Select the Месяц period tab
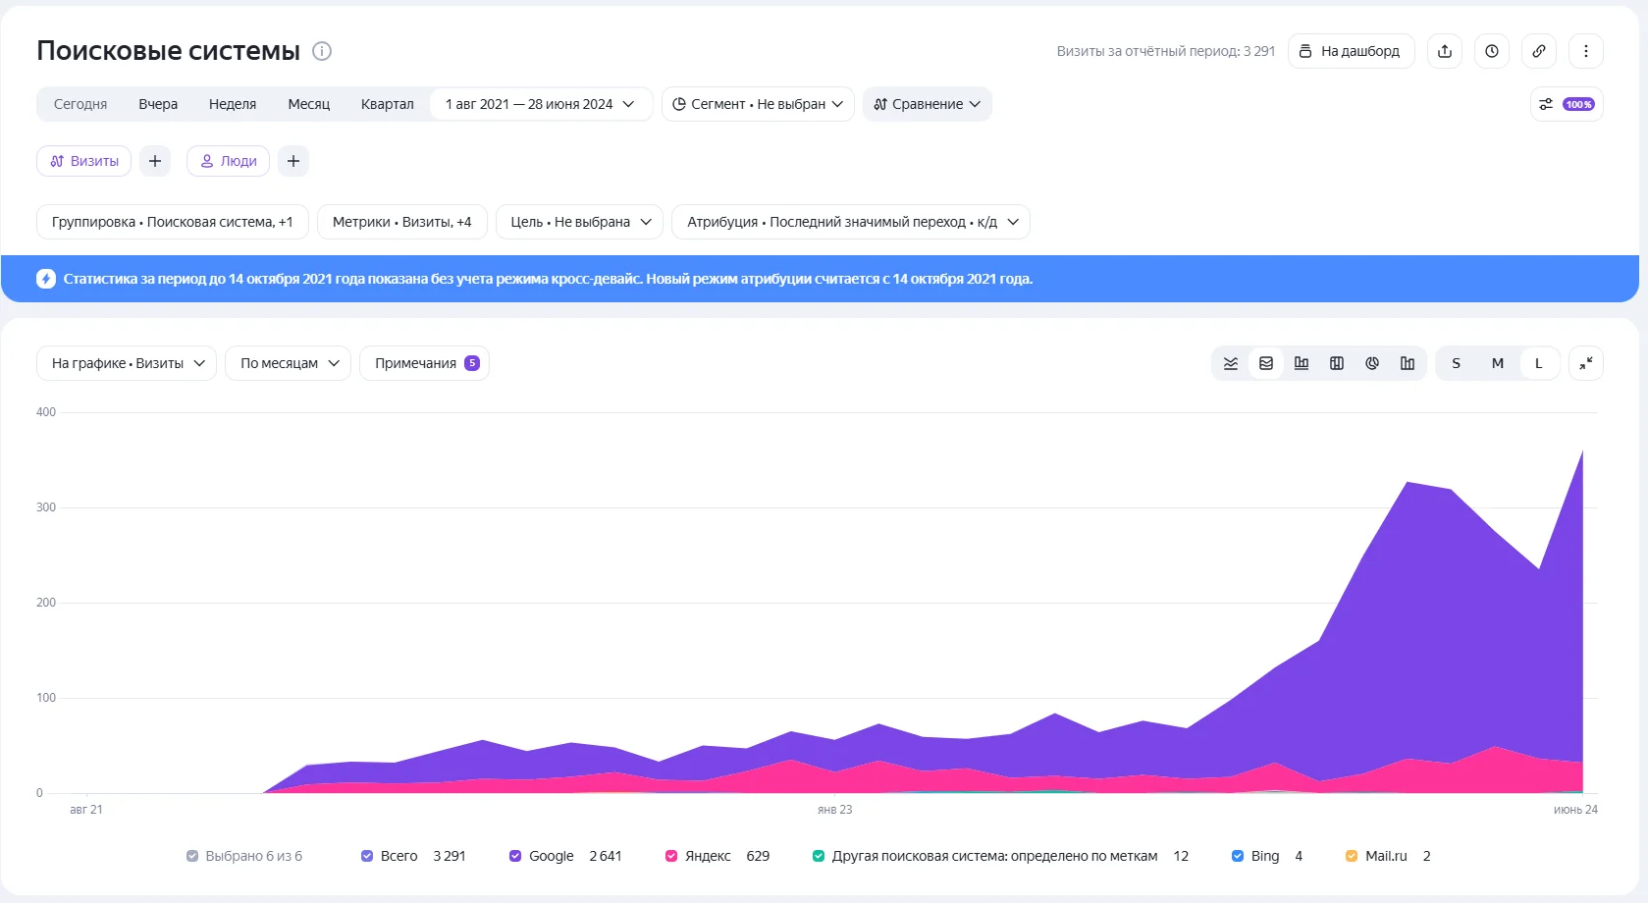The width and height of the screenshot is (1648, 903). coord(309,104)
